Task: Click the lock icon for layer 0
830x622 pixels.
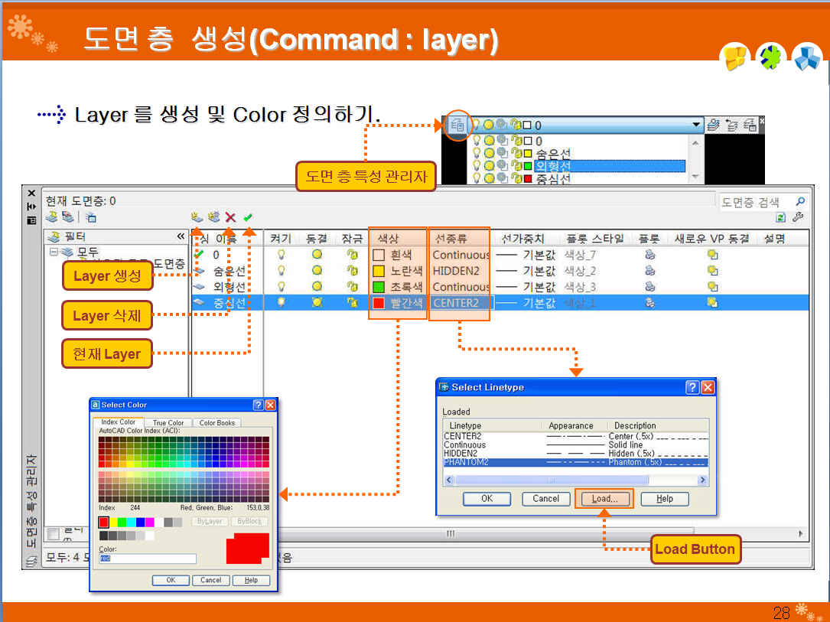Action: click(x=352, y=255)
